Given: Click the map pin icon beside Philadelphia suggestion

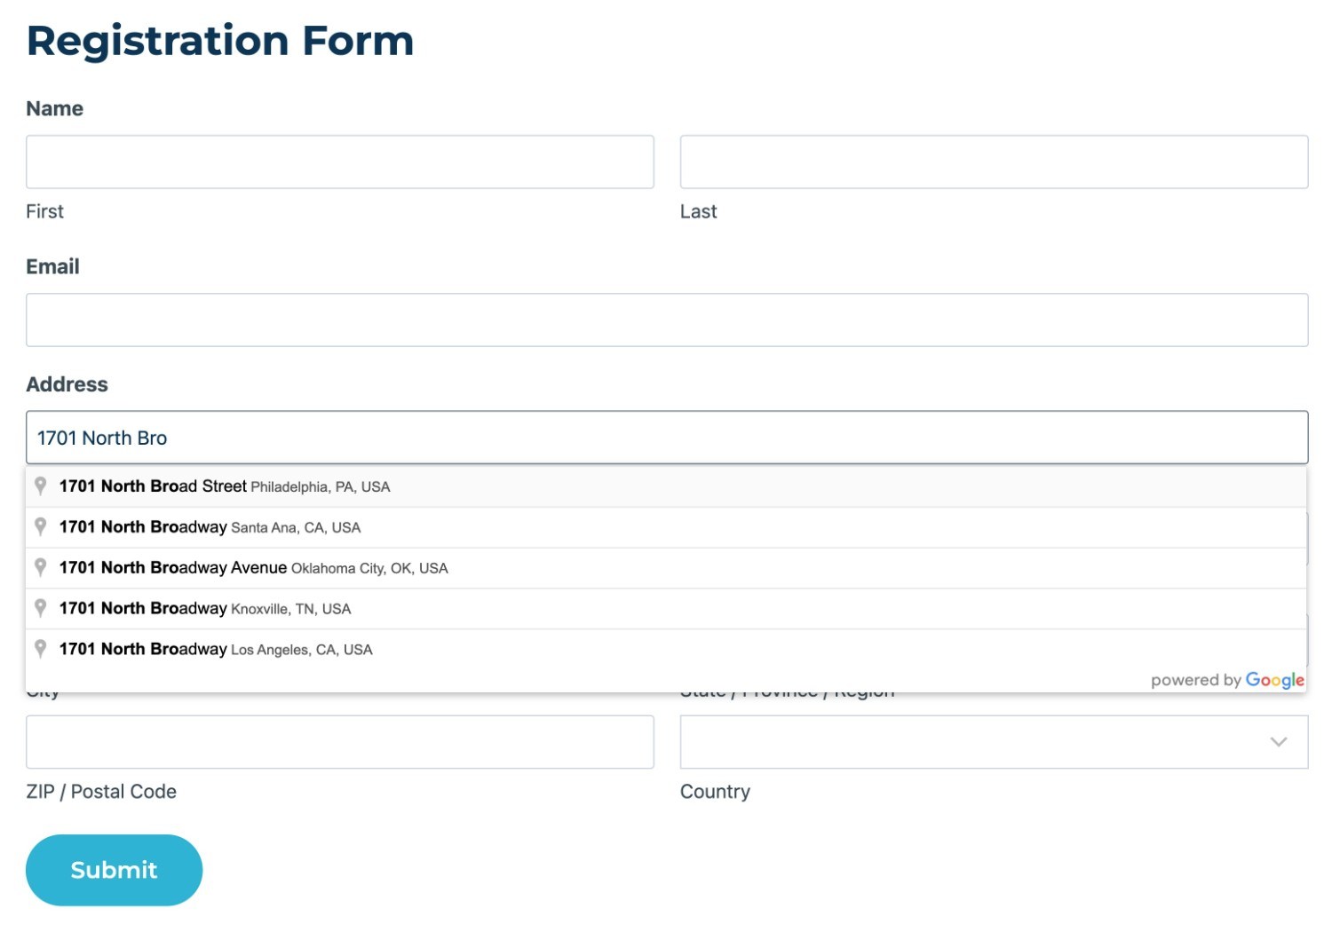Looking at the screenshot, I should pos(41,486).
